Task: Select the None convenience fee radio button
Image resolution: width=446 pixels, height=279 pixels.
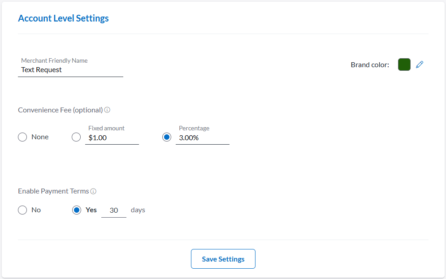Action: (22, 137)
